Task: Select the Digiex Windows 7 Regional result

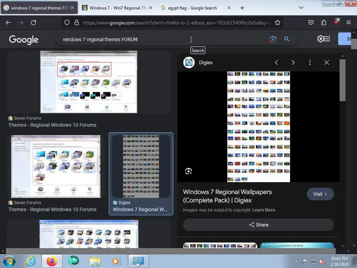Action: [x=141, y=174]
